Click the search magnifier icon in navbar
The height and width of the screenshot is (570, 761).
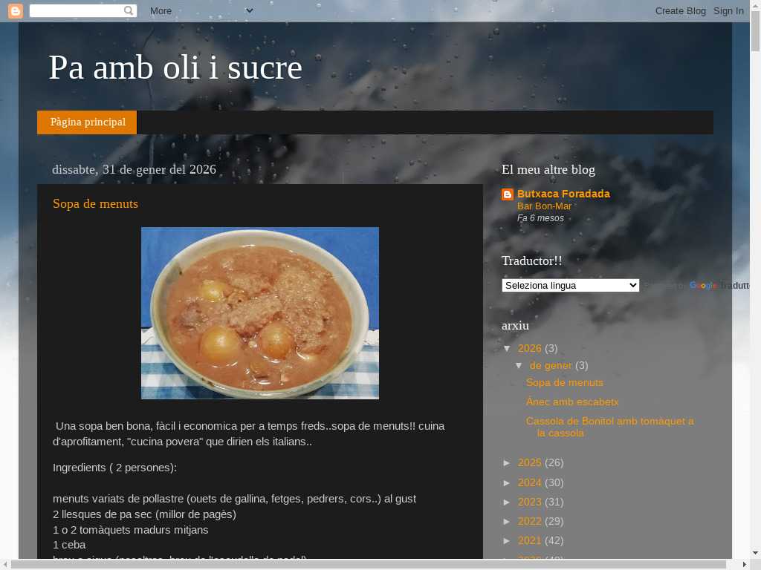coord(128,10)
